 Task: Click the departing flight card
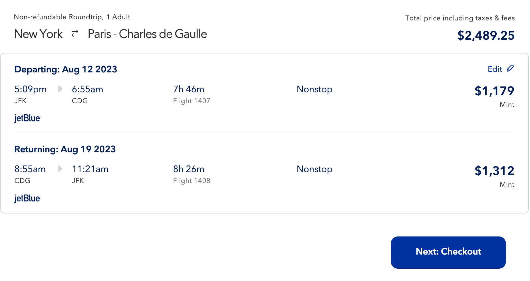pos(259,101)
